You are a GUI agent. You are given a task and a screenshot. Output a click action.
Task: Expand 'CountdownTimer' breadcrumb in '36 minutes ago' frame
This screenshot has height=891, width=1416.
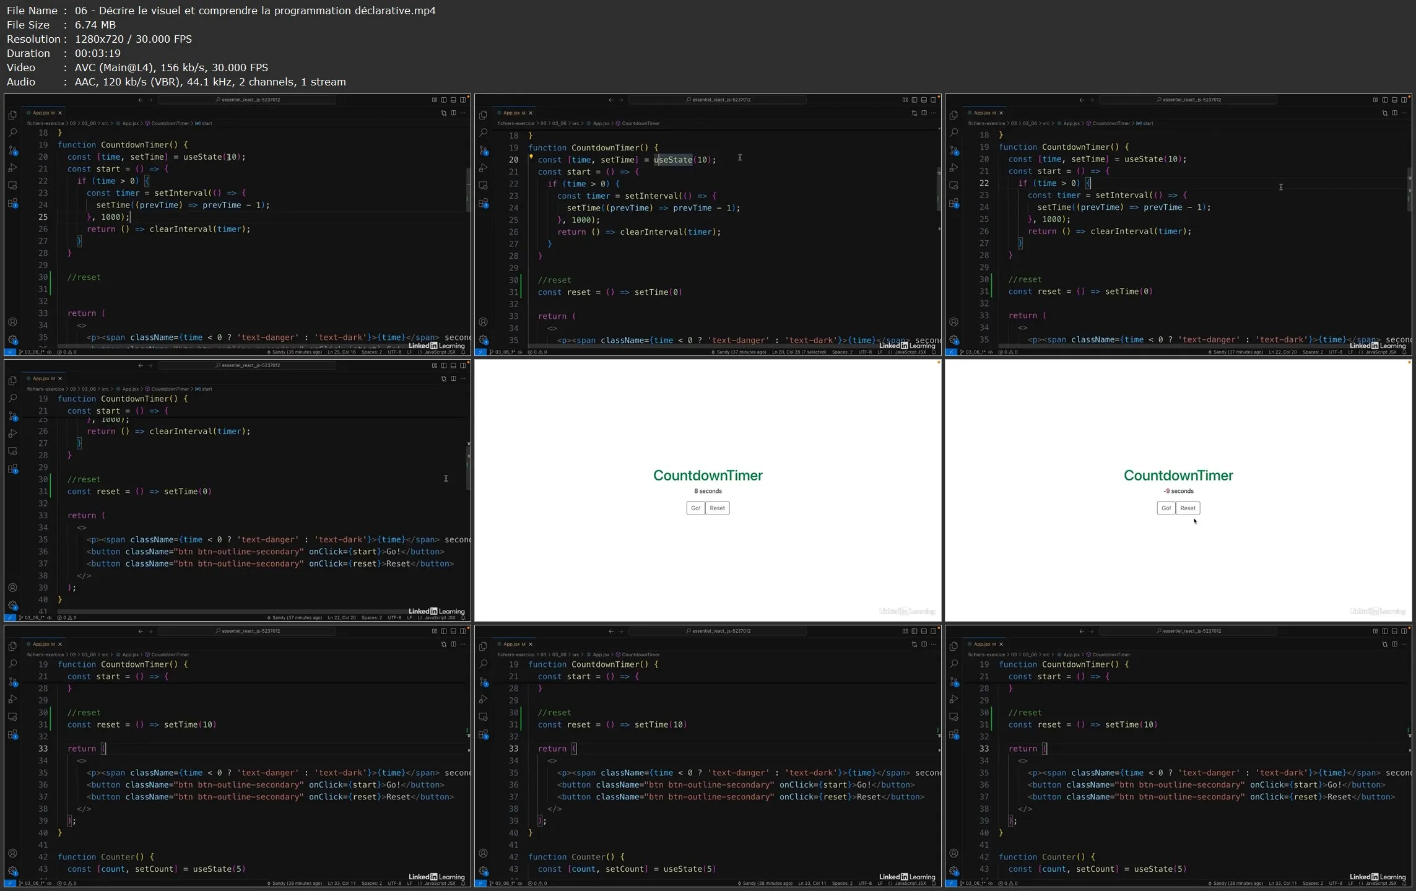point(167,123)
